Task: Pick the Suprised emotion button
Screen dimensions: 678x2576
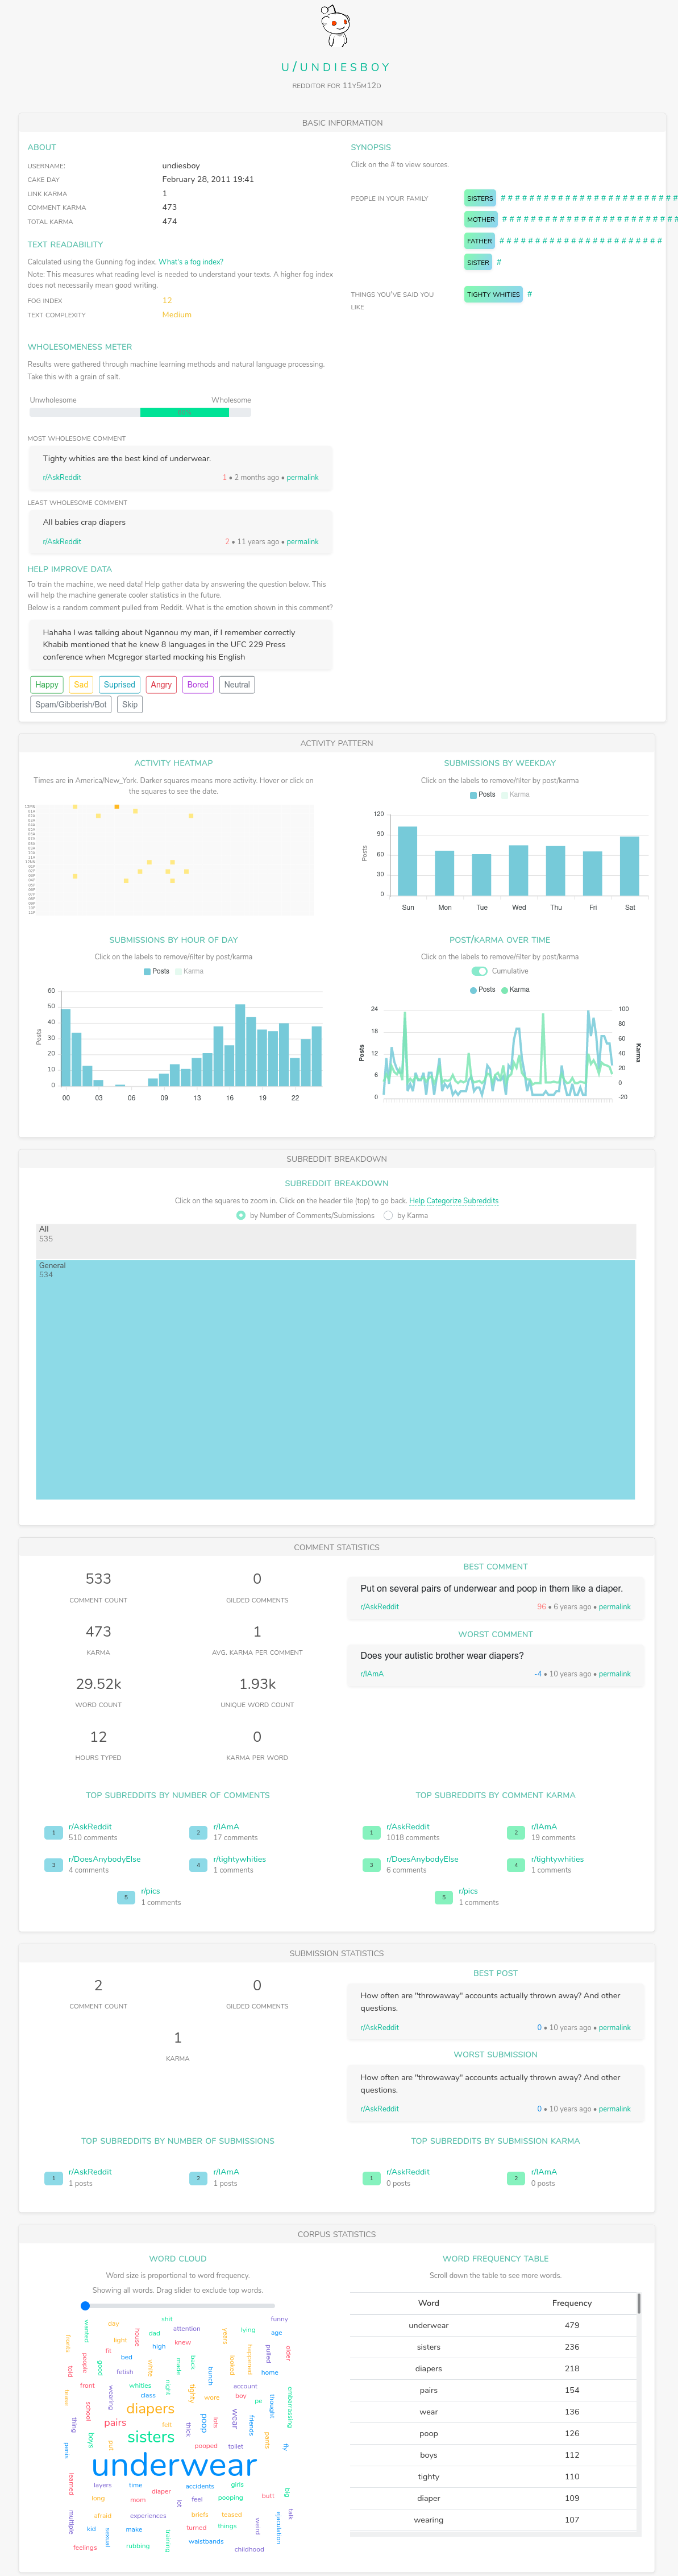Action: click(x=119, y=684)
